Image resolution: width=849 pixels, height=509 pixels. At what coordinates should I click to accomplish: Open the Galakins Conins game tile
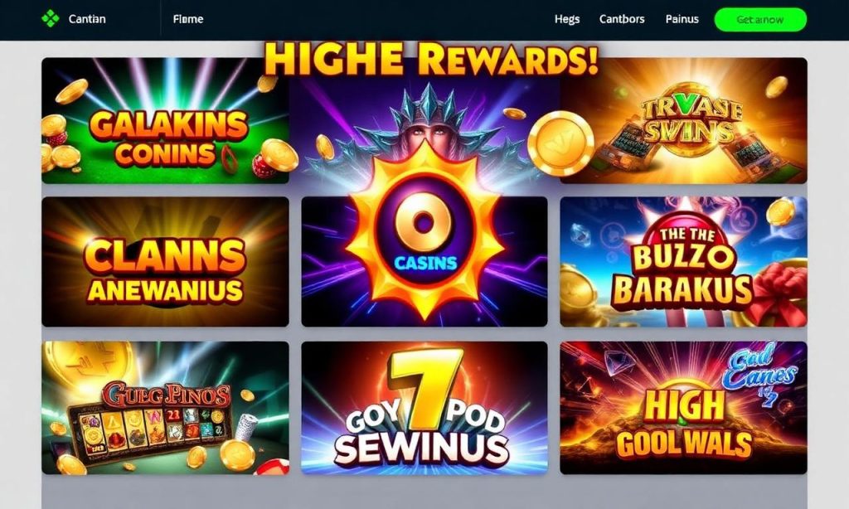tap(165, 121)
